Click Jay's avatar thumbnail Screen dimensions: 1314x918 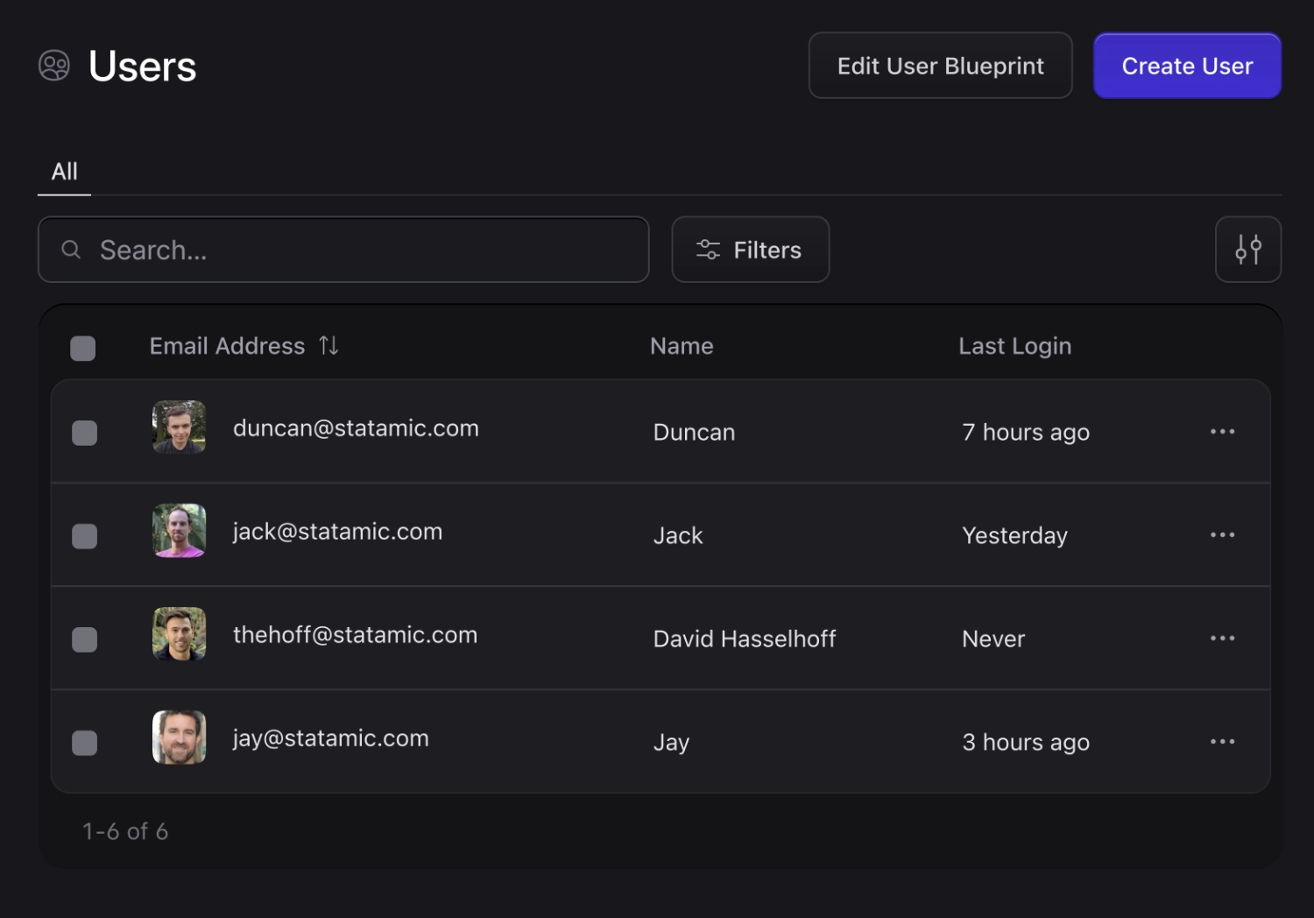coord(179,738)
